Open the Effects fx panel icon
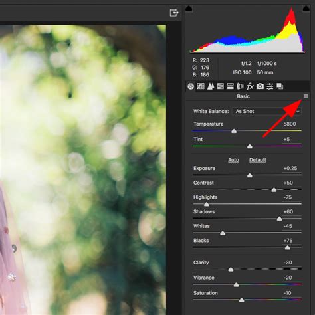Screen dimensions: 315x315 click(250, 86)
